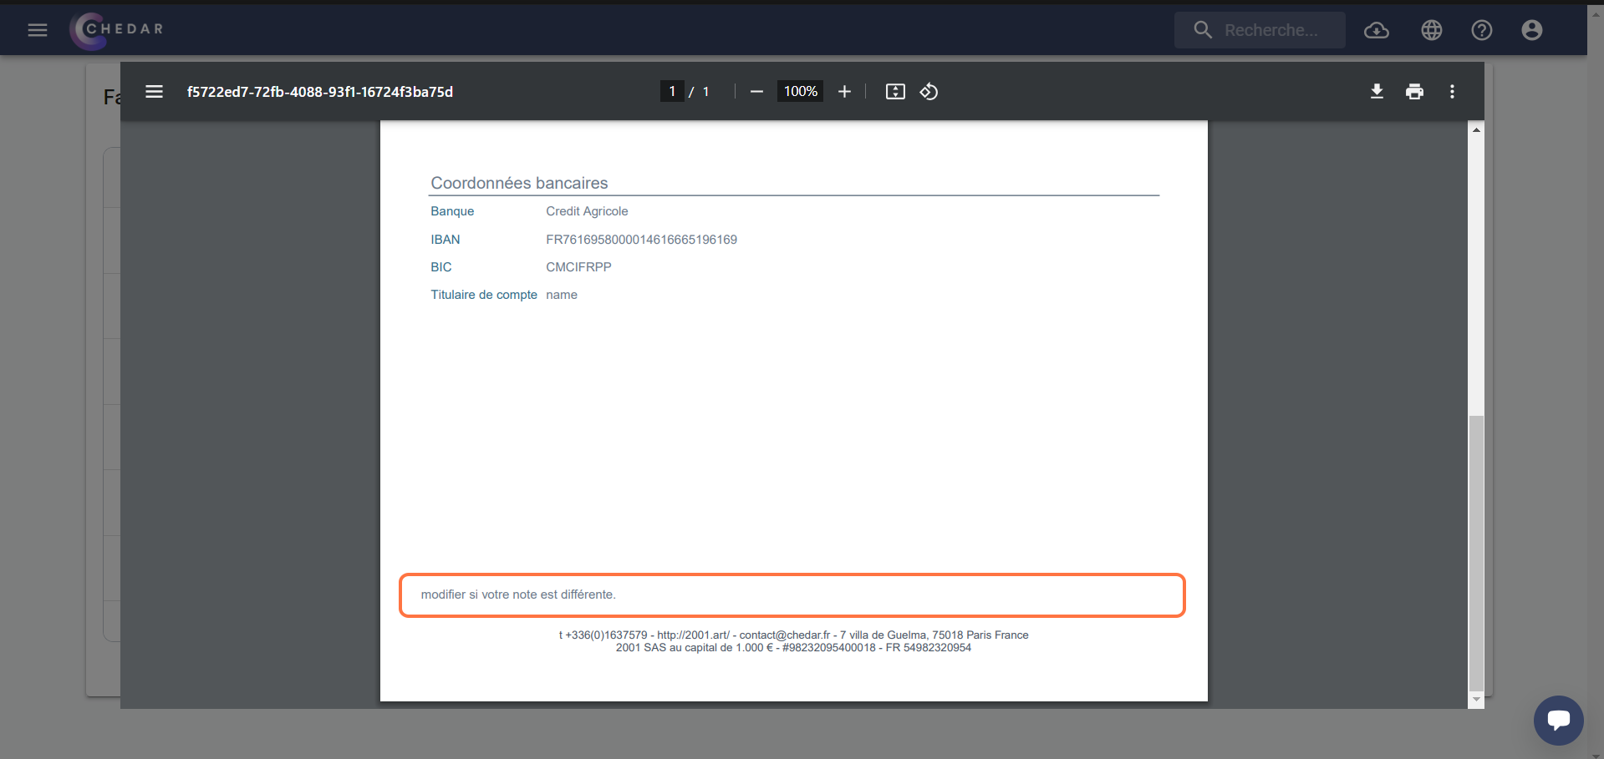Select the PDF page number field
This screenshot has height=759, width=1604.
[672, 92]
